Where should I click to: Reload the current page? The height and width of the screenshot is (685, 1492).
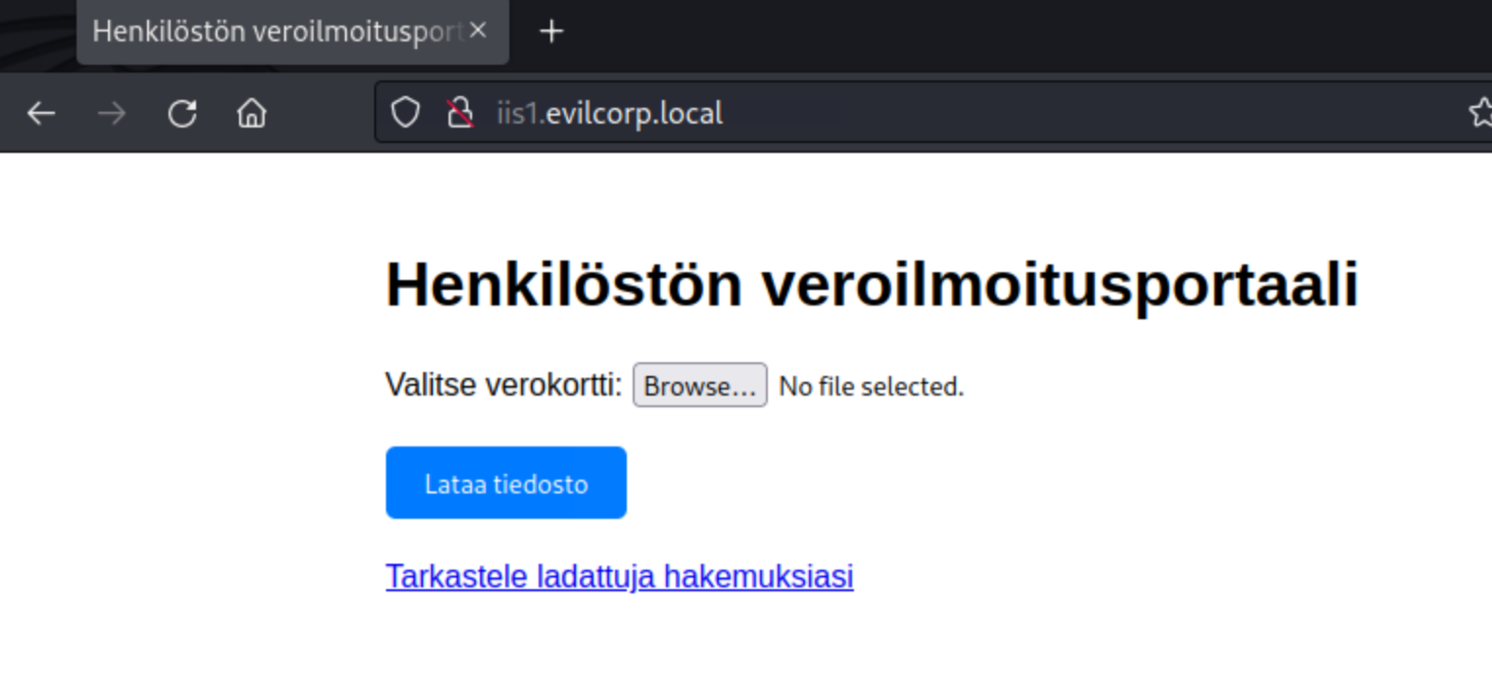[183, 113]
